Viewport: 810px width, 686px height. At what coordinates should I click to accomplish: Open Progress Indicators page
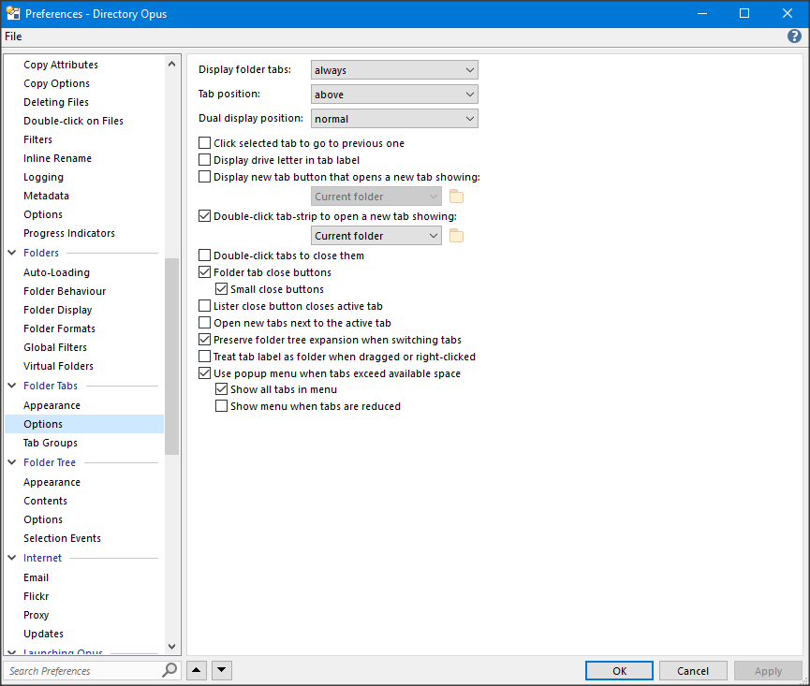pos(69,233)
